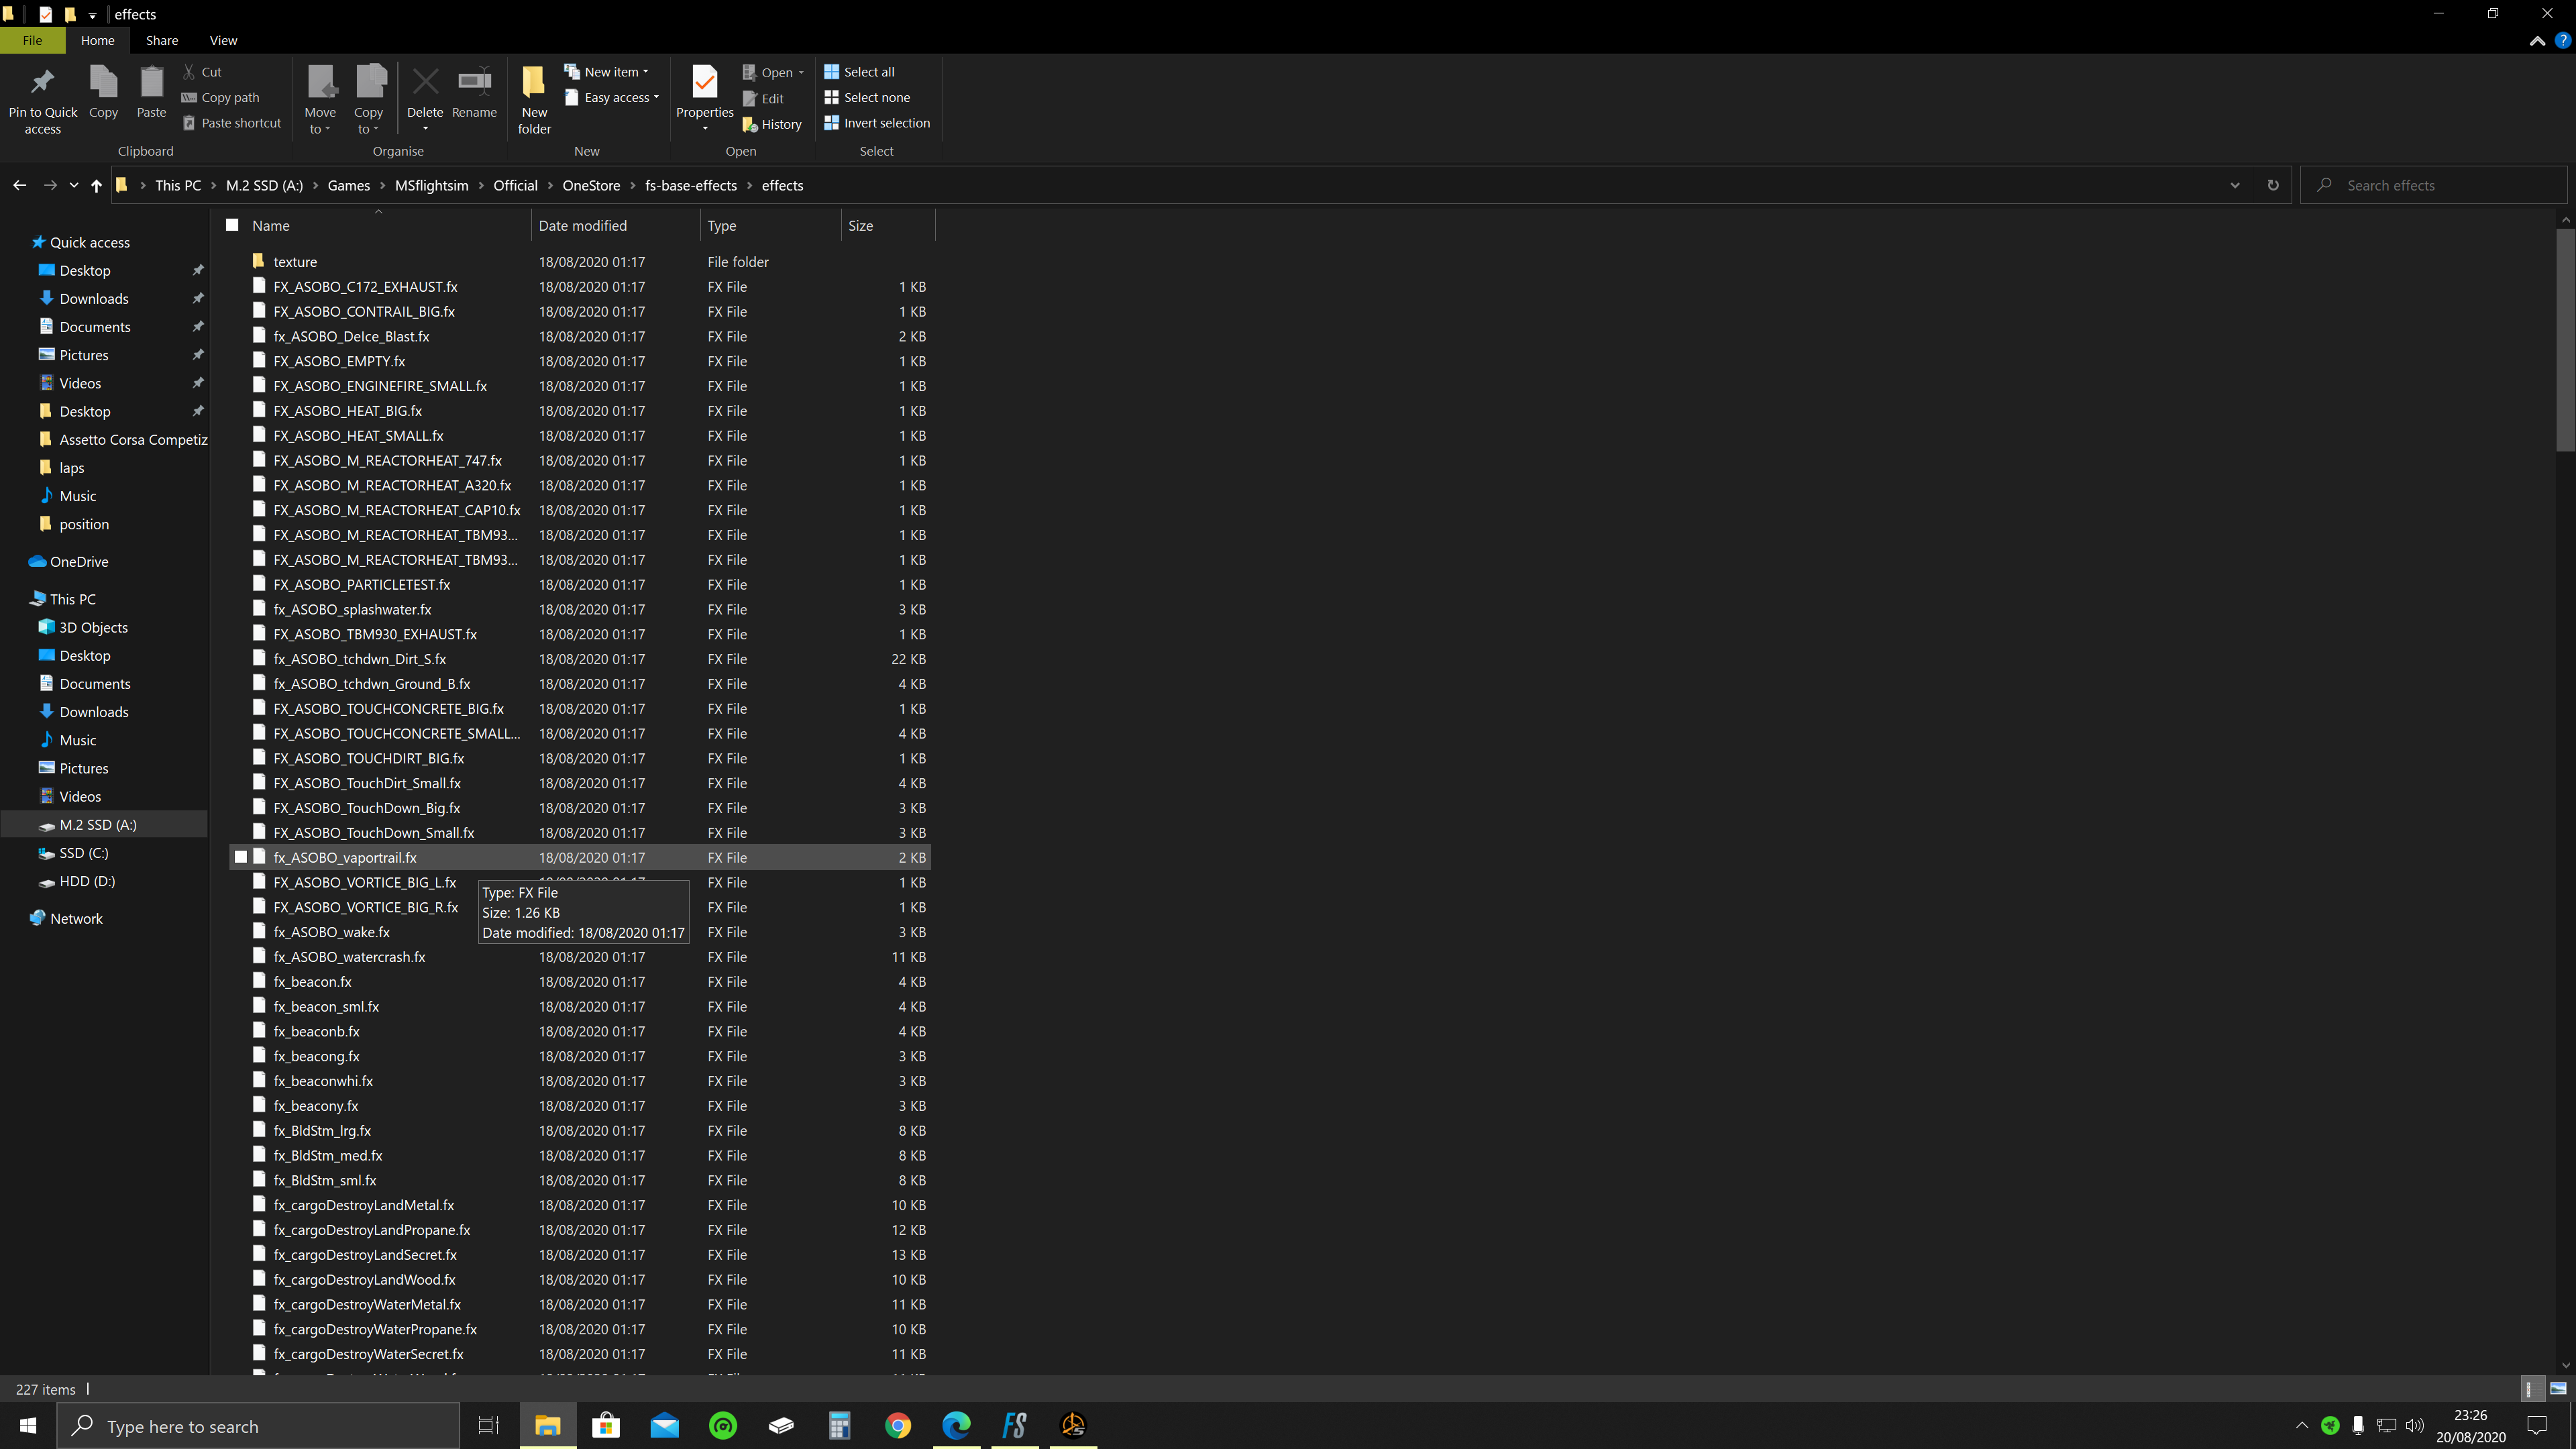Click MSflightsim in the address breadcrumb

click(x=431, y=186)
